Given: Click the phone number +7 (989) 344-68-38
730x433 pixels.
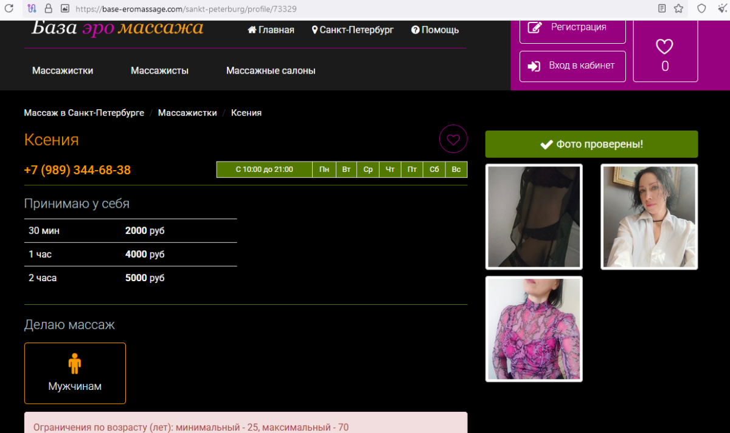Looking at the screenshot, I should [x=77, y=170].
